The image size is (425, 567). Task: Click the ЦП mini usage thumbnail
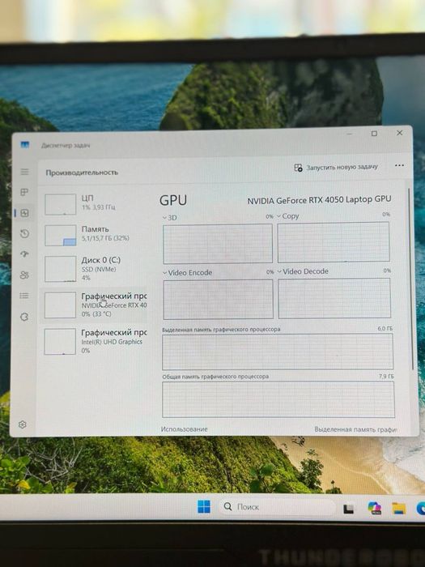61,204
